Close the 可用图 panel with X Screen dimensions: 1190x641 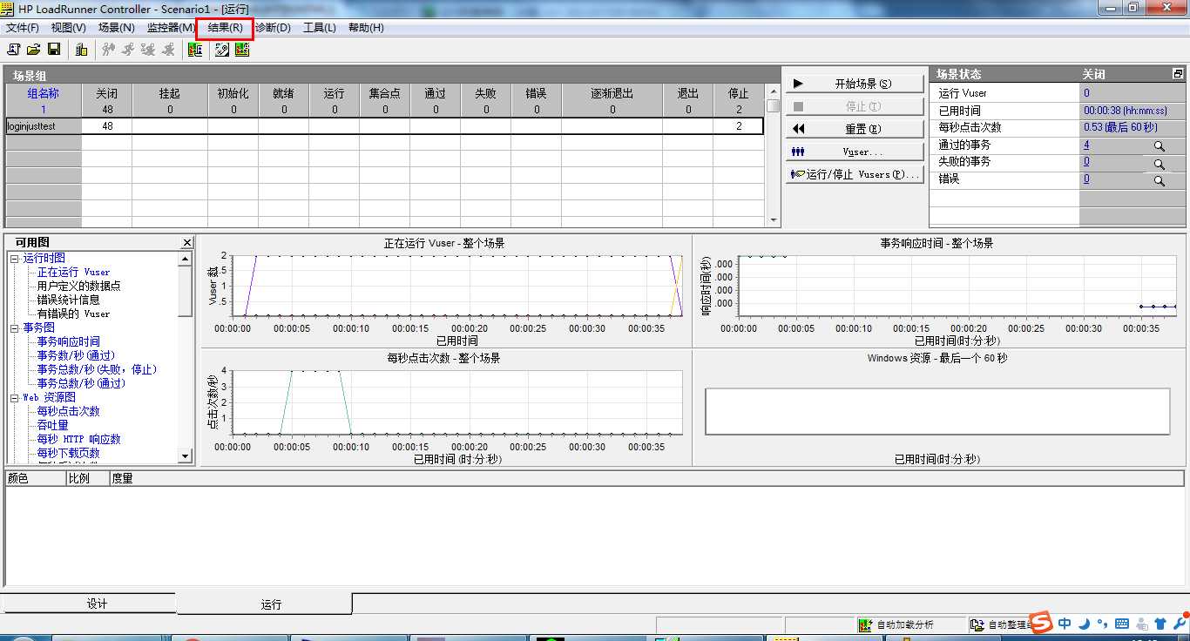(x=187, y=243)
